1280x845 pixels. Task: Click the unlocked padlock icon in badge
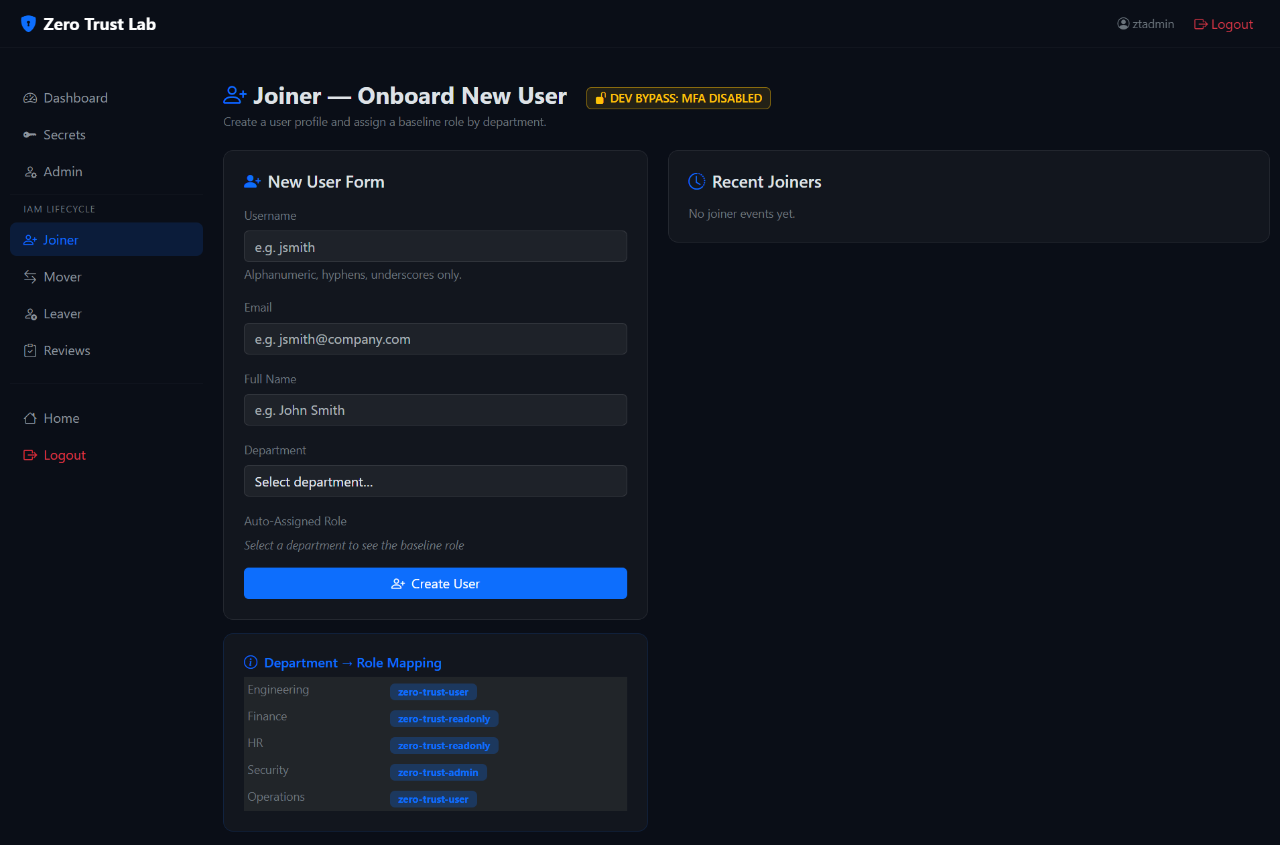tap(600, 99)
